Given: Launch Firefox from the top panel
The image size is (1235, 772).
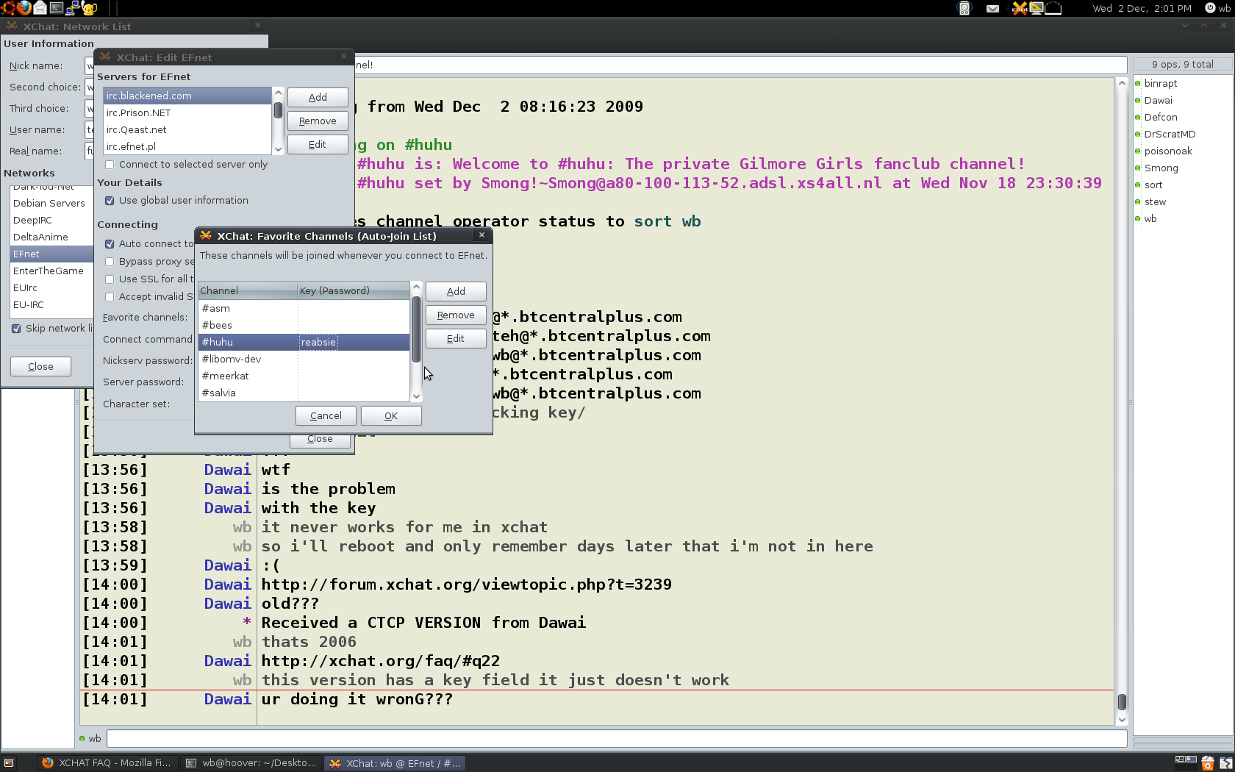Looking at the screenshot, I should (x=24, y=8).
